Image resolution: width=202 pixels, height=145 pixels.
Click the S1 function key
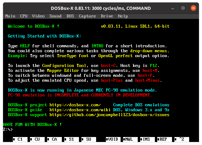point(72,139)
